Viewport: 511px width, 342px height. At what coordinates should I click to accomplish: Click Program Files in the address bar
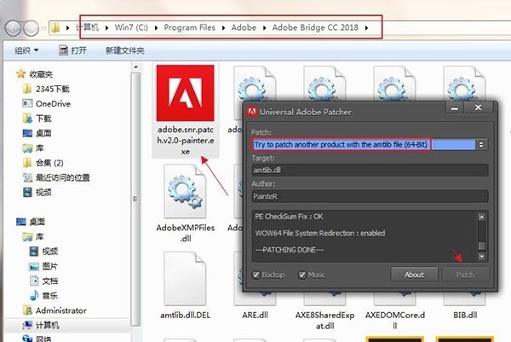(189, 27)
